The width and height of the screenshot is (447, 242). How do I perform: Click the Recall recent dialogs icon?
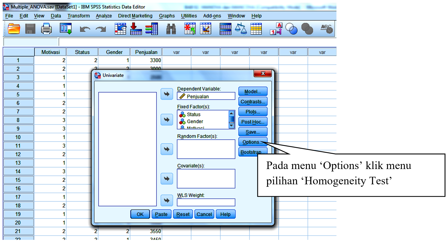(x=66, y=29)
